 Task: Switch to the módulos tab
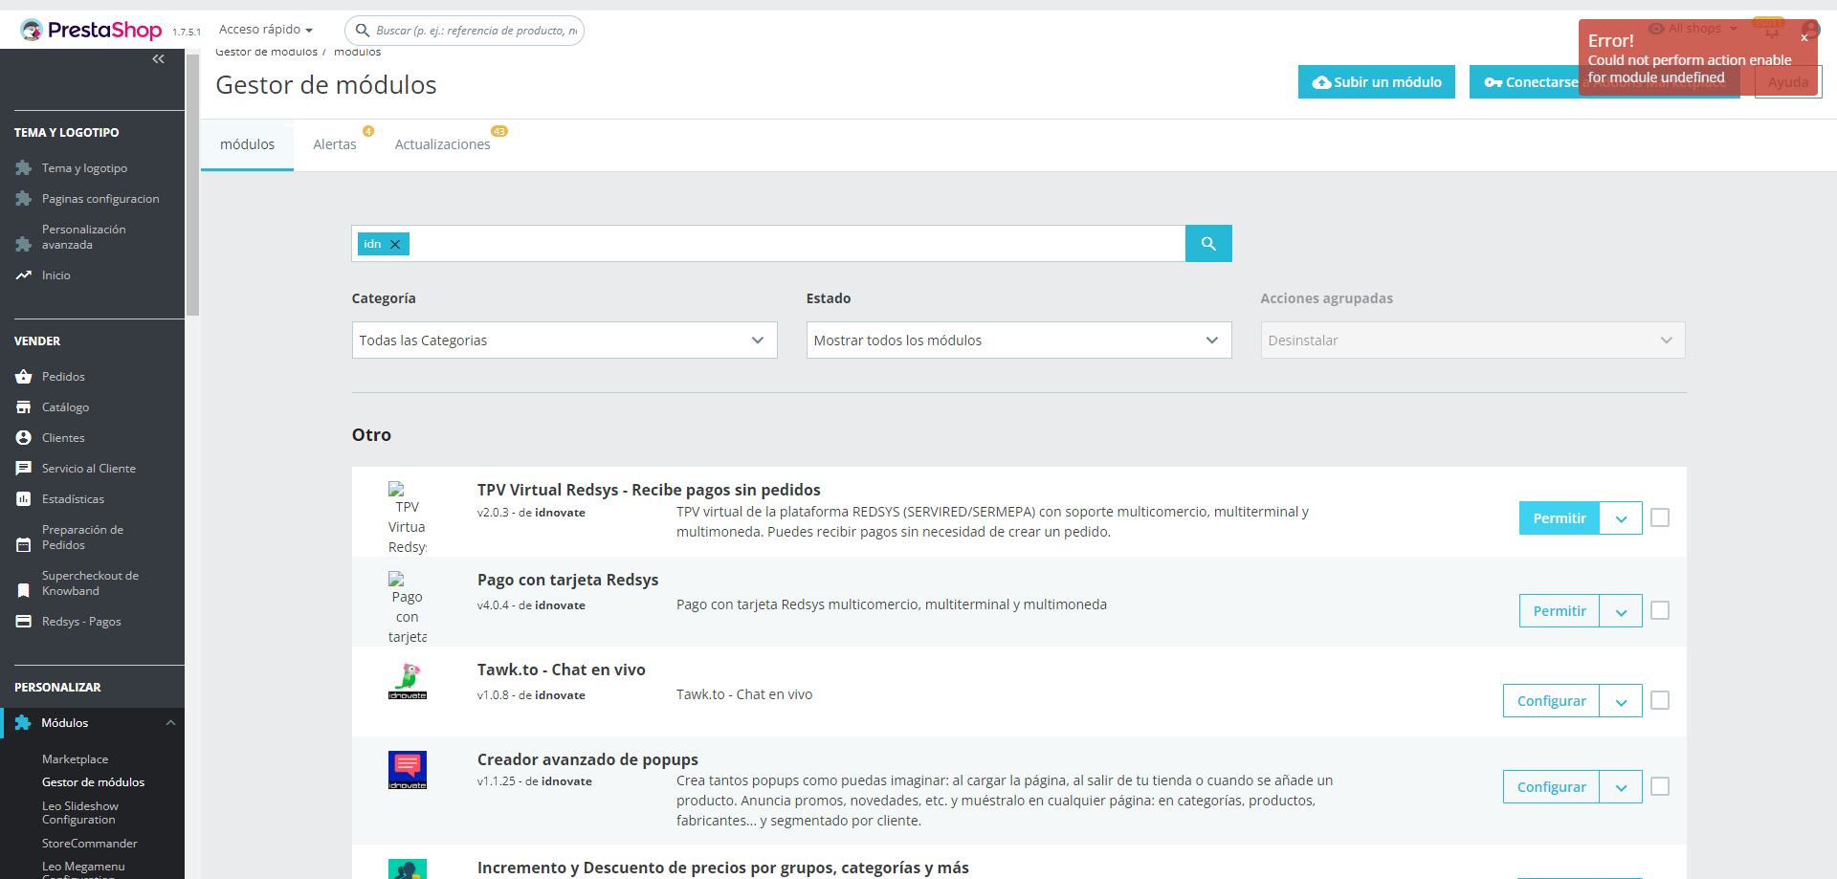[247, 144]
